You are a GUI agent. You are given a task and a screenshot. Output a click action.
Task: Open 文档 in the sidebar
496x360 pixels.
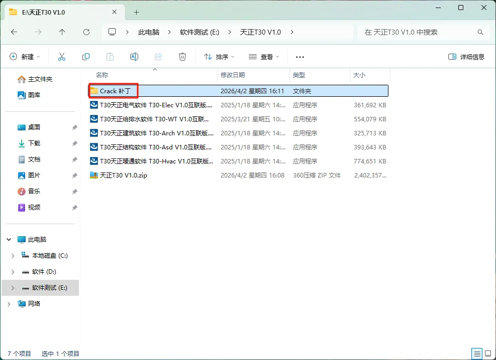point(29,159)
